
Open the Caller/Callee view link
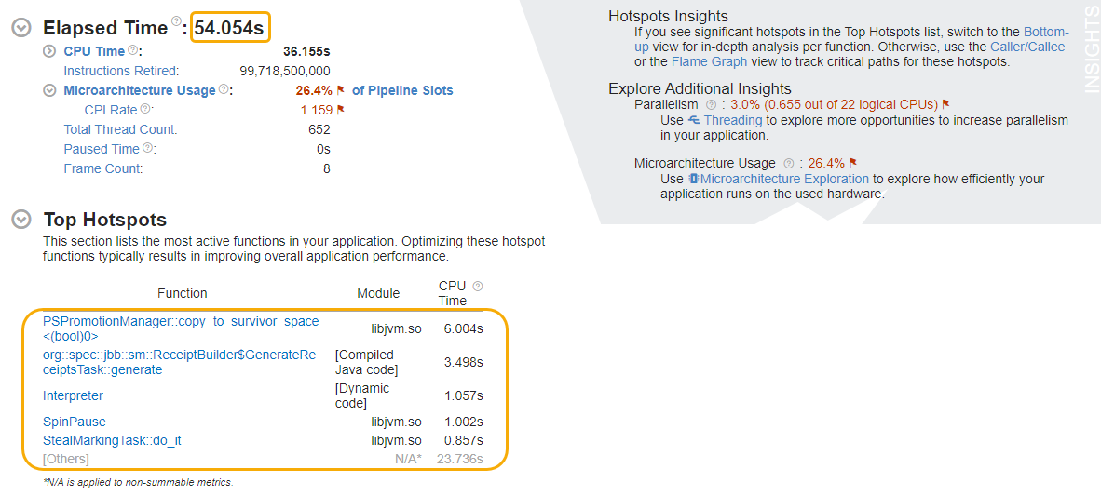coord(1027,47)
